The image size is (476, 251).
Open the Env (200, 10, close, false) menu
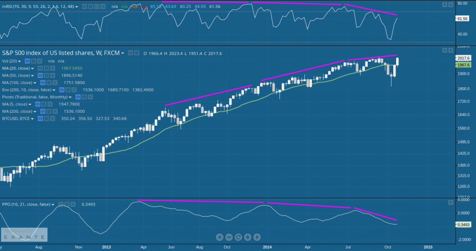pos(54,90)
